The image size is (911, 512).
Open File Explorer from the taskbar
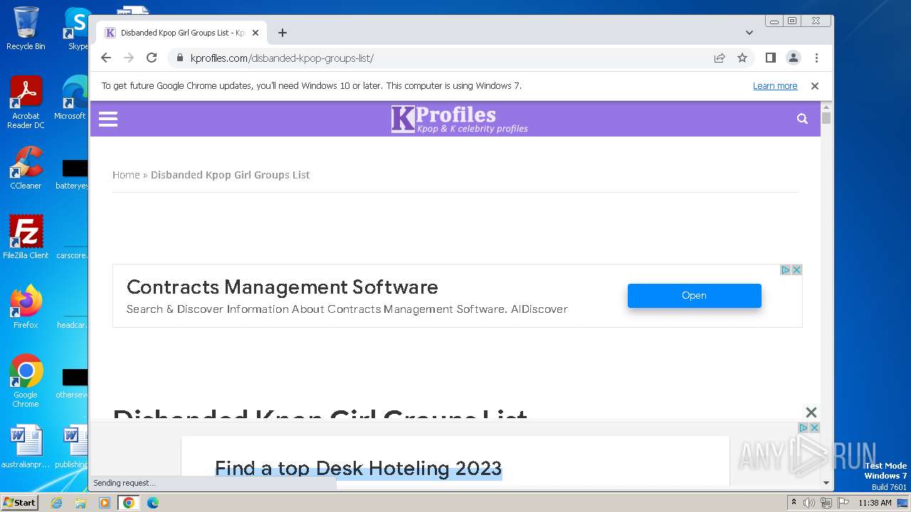(x=80, y=503)
